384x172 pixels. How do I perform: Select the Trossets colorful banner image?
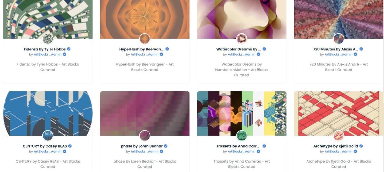241,113
